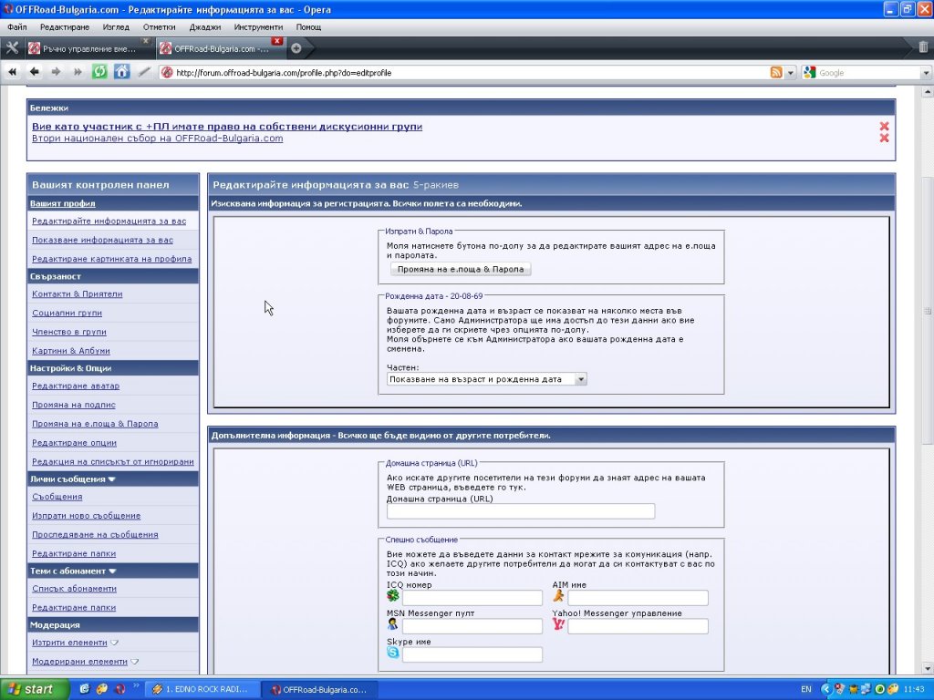934x700 pixels.
Task: Click the fast-forward navigation button
Action: (78, 72)
